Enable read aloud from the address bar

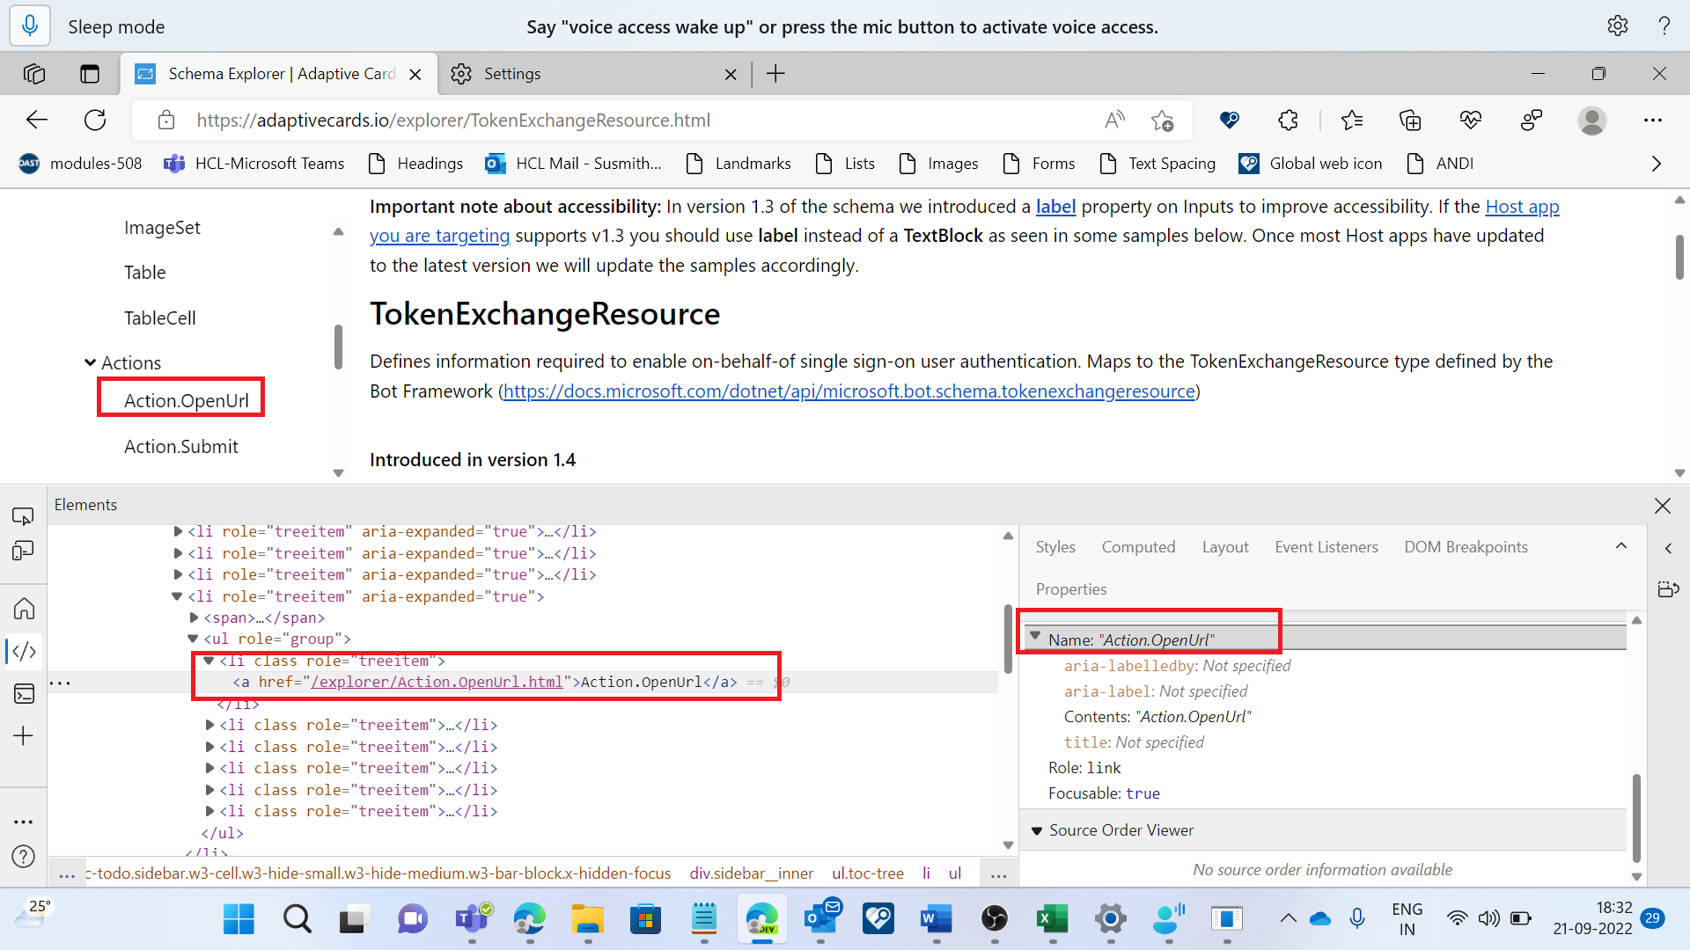[1113, 121]
